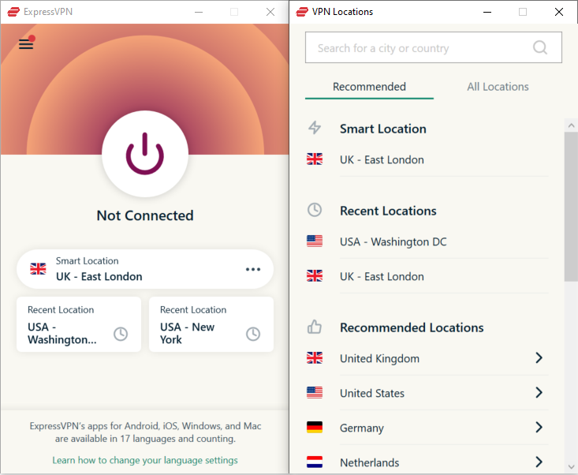Expand the Netherlands chevron
578x475 pixels.
539,462
